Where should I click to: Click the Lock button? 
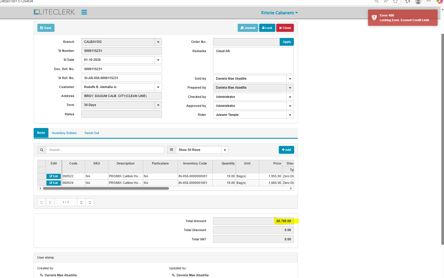click(x=267, y=28)
